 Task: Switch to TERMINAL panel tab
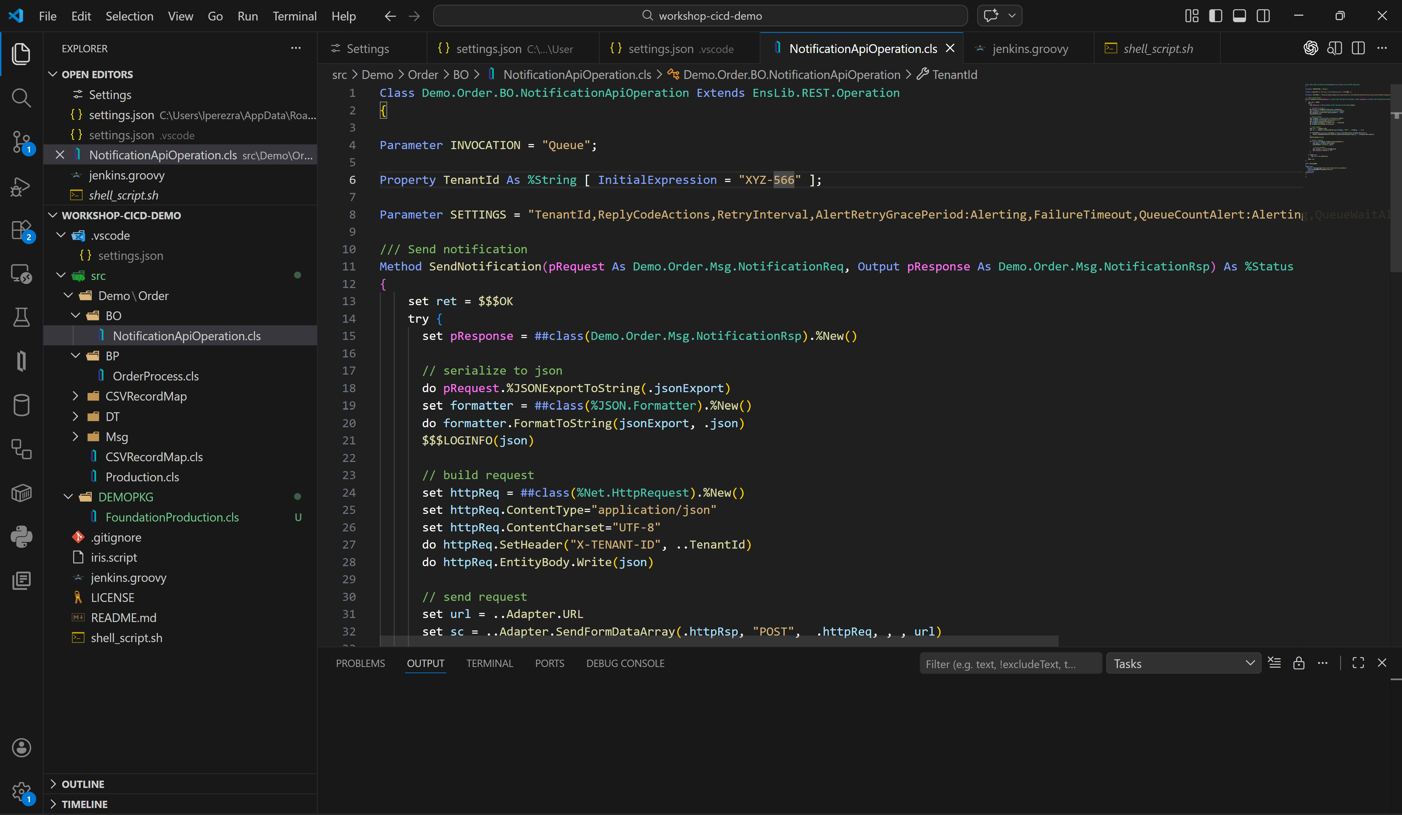click(x=490, y=663)
